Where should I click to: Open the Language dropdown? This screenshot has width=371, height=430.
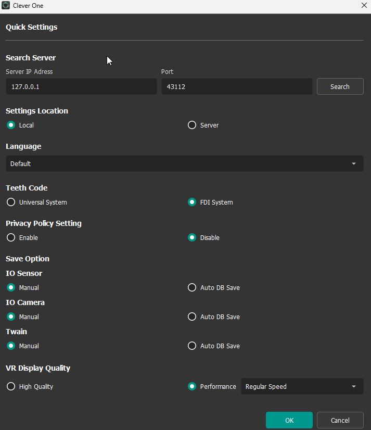185,163
